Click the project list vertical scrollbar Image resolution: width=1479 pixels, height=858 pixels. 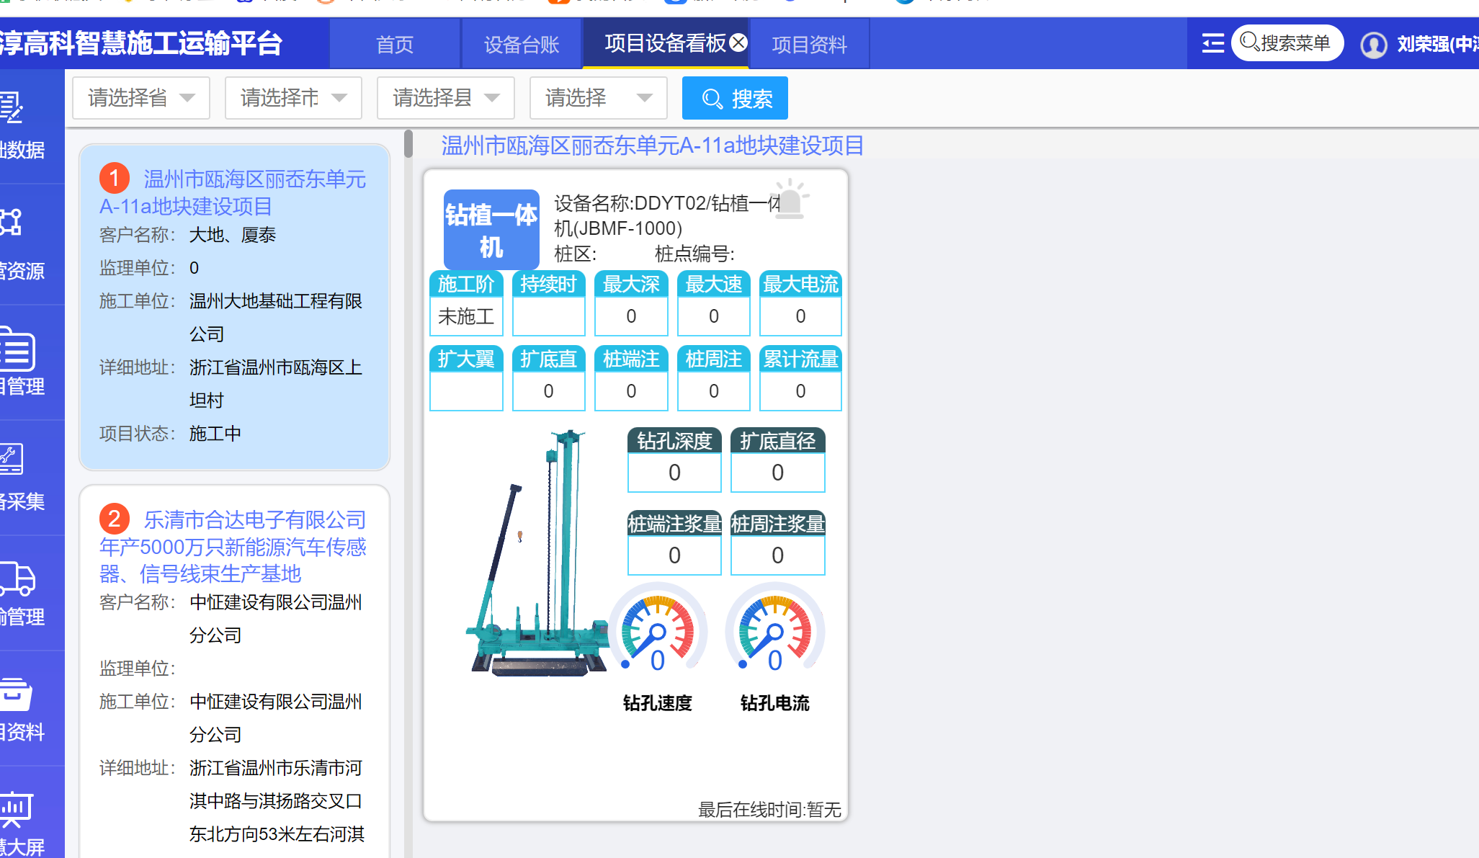point(408,144)
